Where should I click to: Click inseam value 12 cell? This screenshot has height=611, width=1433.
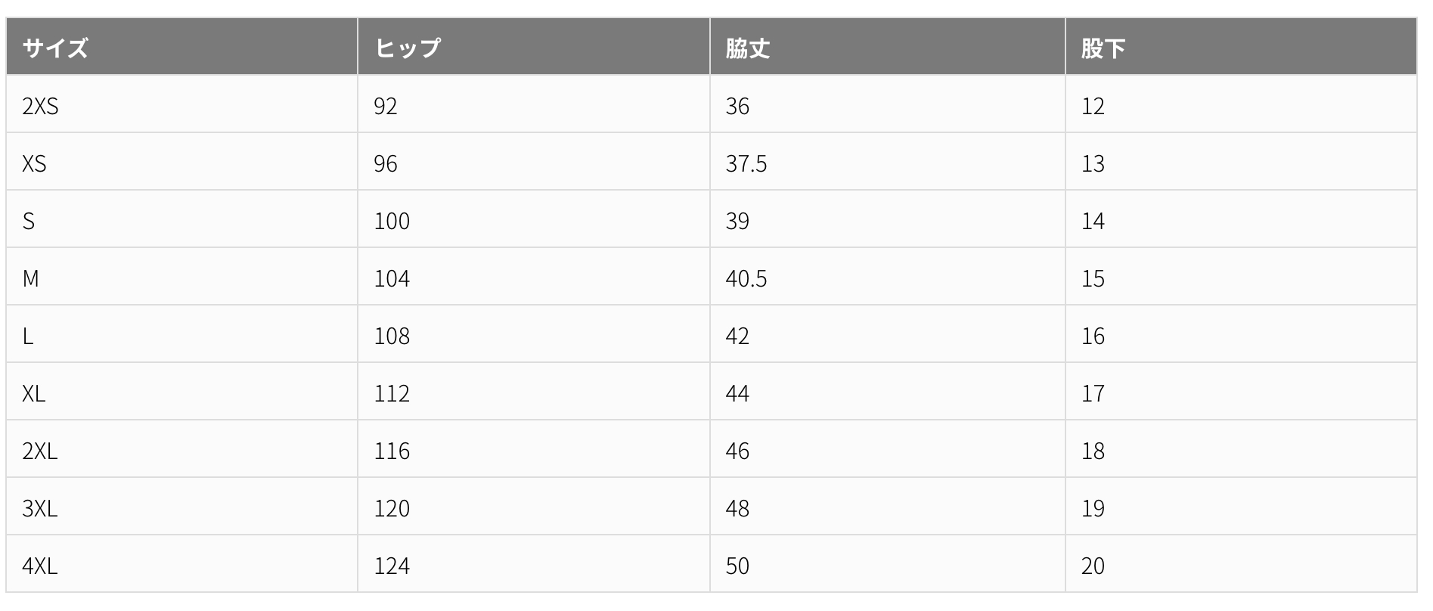(x=1241, y=104)
